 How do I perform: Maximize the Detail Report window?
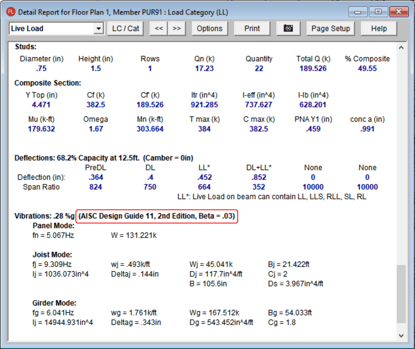(x=378, y=12)
